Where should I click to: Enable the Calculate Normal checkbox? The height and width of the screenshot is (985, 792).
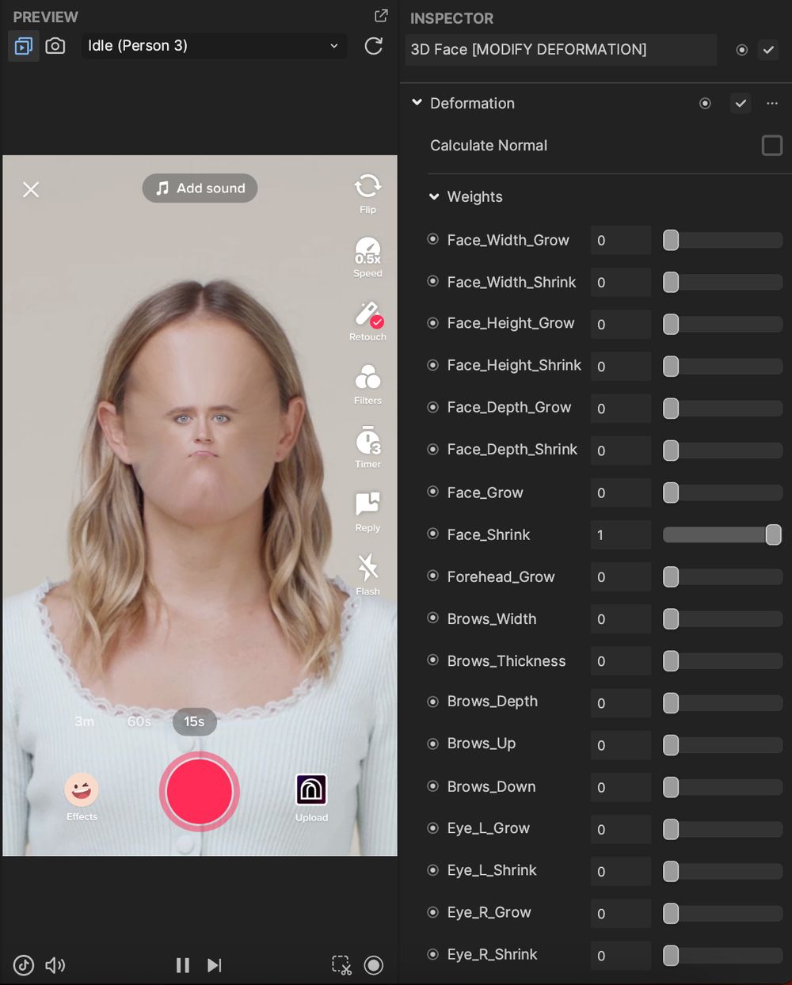click(x=771, y=145)
